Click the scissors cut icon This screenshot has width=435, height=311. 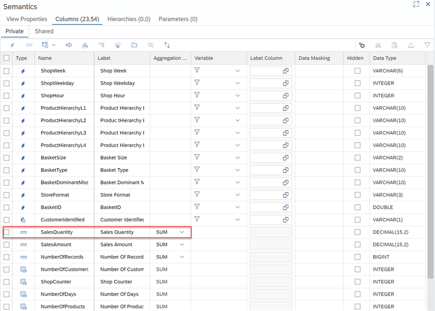click(378, 45)
